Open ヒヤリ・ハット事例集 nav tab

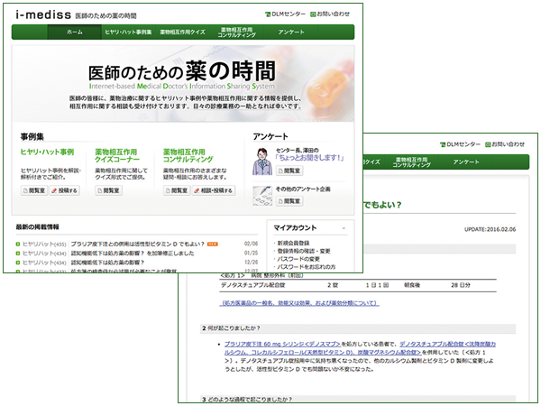[x=128, y=32]
